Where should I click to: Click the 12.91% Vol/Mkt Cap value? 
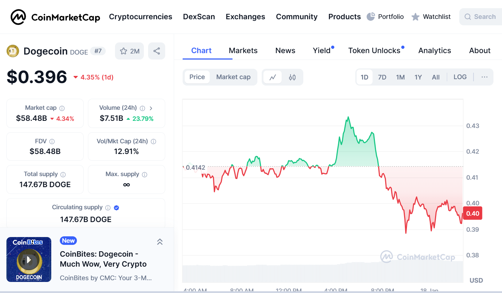pyautogui.click(x=126, y=151)
